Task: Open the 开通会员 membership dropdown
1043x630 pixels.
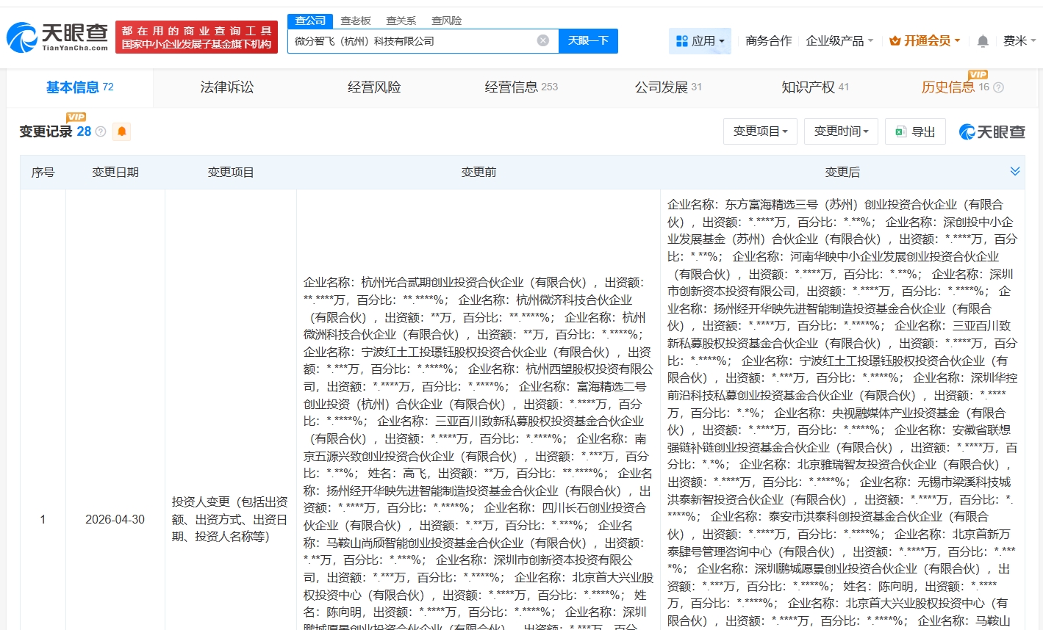Action: click(925, 41)
